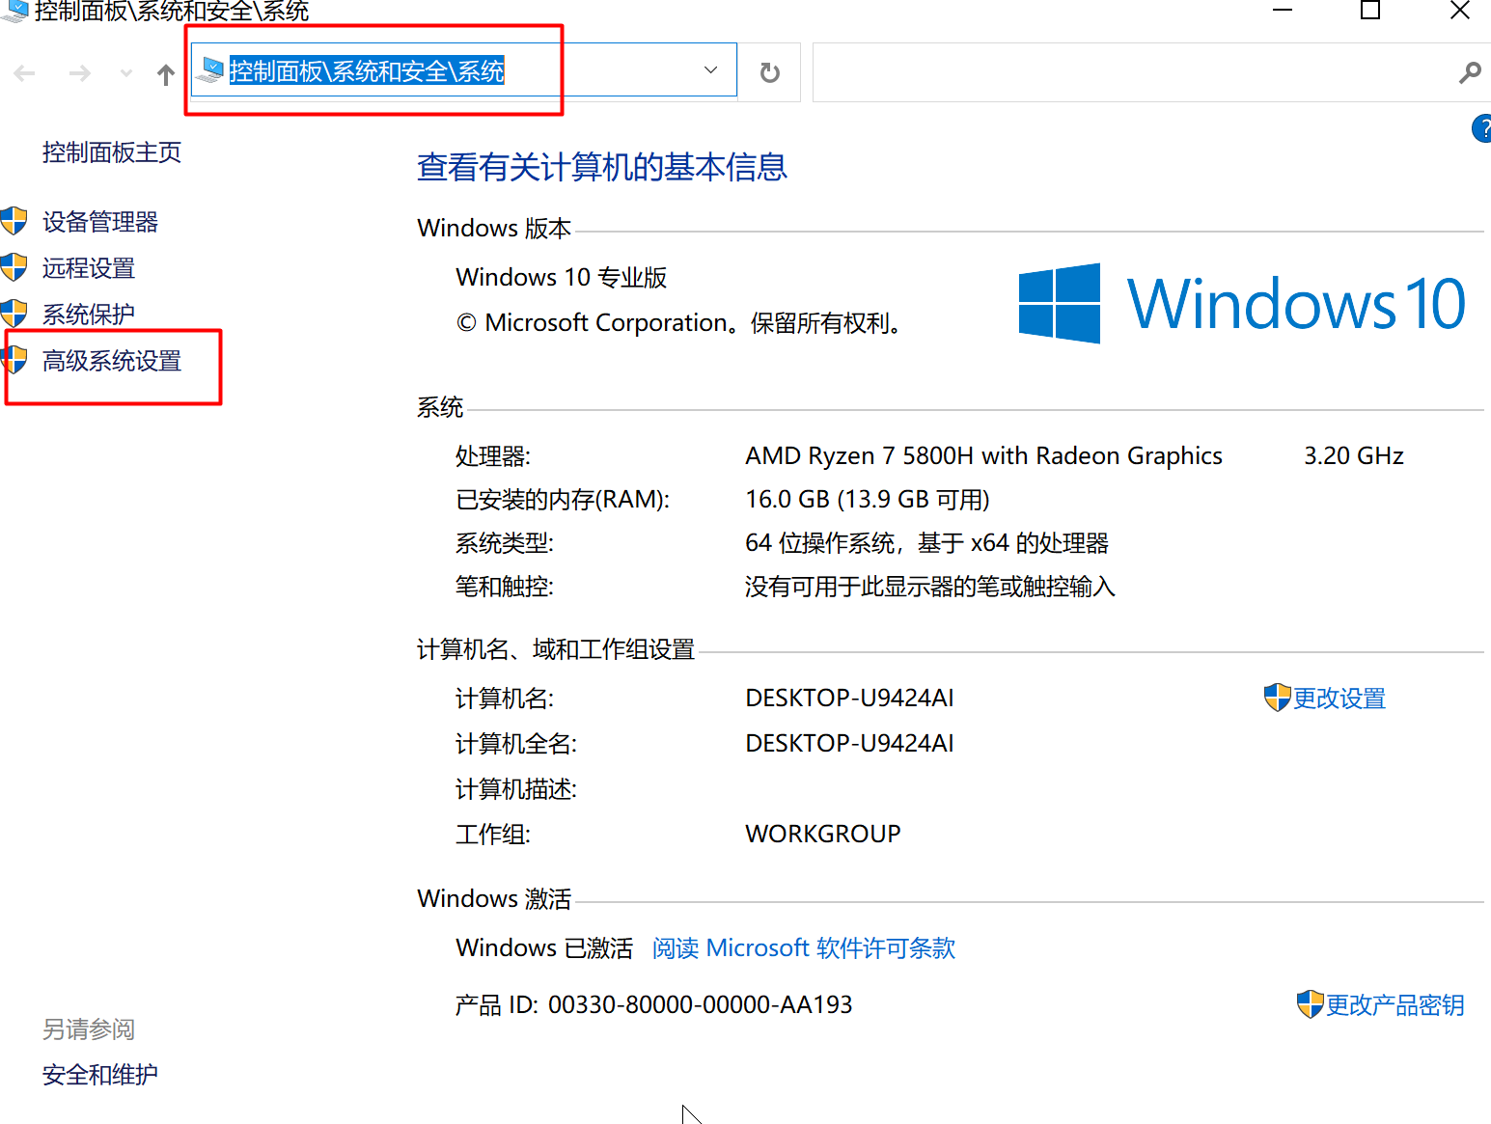Click the computer icon in address bar
The width and height of the screenshot is (1491, 1124).
point(210,70)
